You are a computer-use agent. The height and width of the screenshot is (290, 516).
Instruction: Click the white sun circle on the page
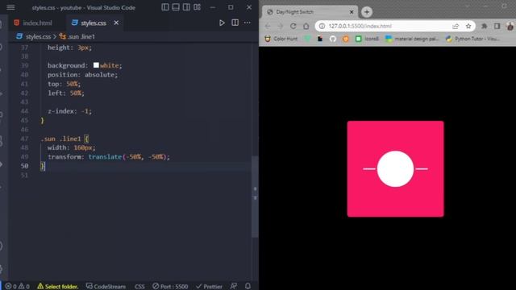[x=395, y=168]
